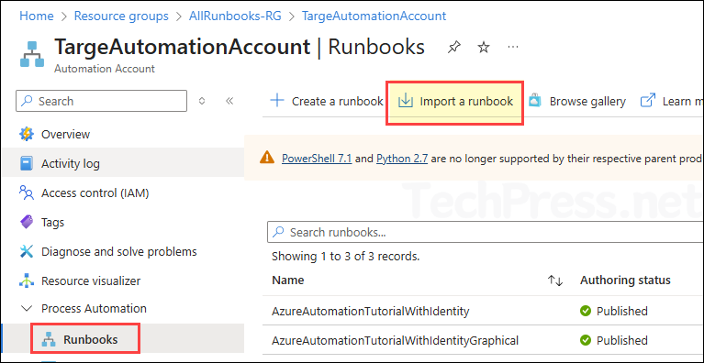Viewport: 704px width, 363px height.
Task: Open the more options ellipsis menu
Action: [513, 47]
